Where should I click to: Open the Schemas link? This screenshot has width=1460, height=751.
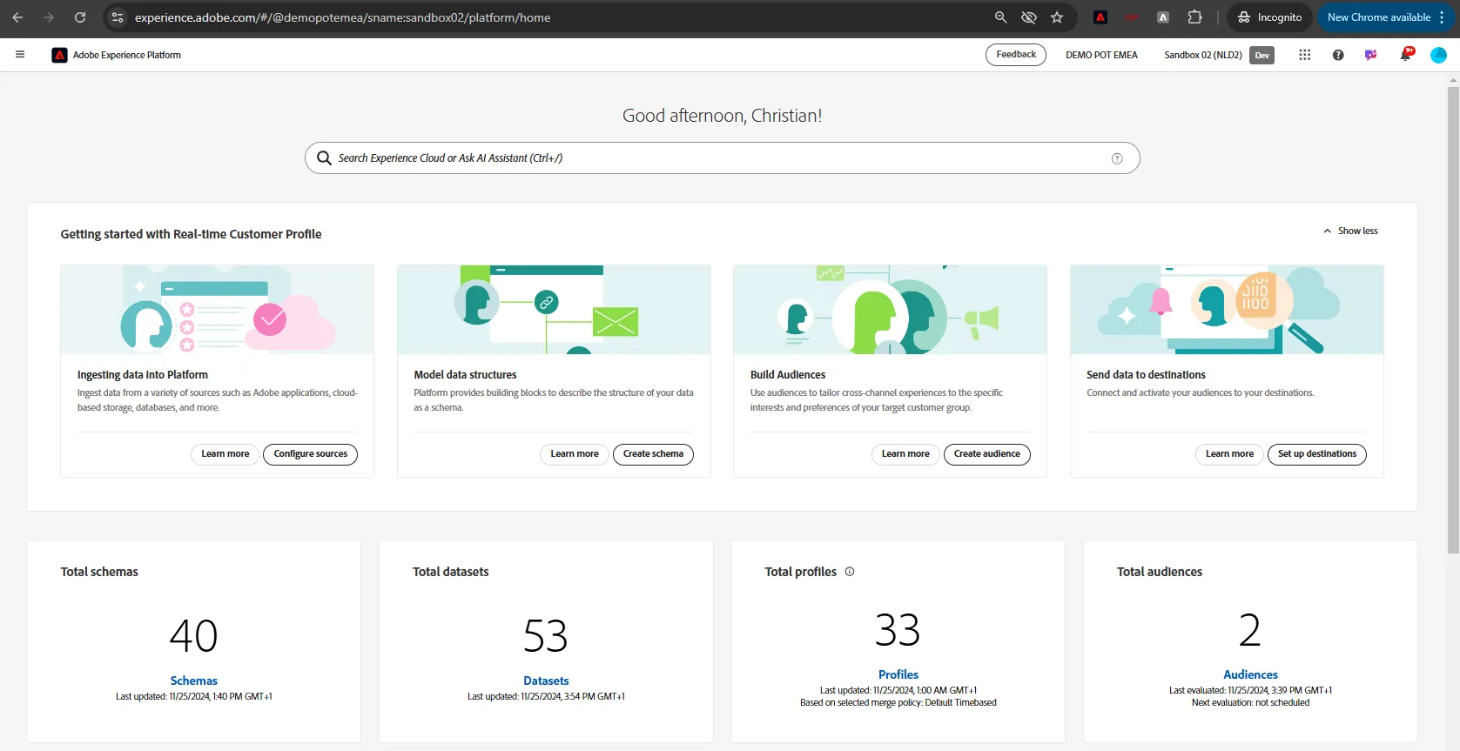click(194, 681)
